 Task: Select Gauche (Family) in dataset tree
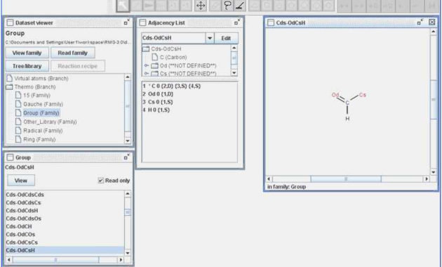(43, 104)
